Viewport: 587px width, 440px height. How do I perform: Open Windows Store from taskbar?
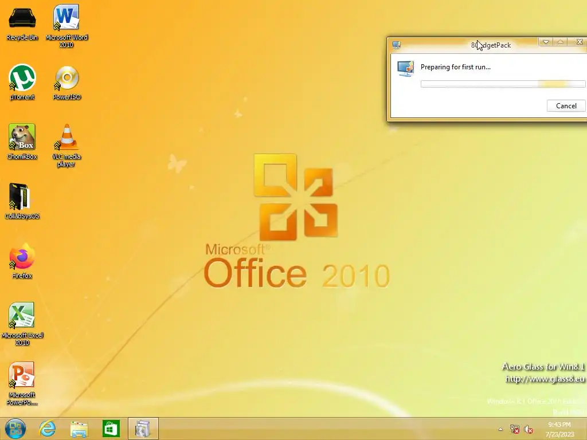[x=111, y=429]
